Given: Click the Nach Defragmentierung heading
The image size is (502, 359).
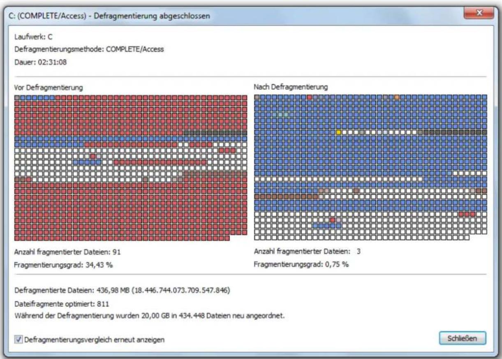Looking at the screenshot, I should click(x=291, y=87).
